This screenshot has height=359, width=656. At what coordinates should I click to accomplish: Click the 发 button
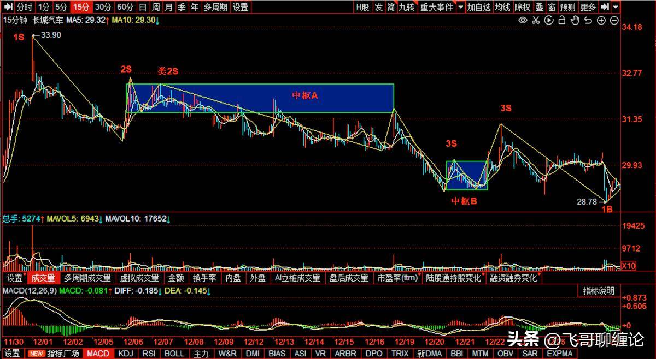click(x=379, y=7)
